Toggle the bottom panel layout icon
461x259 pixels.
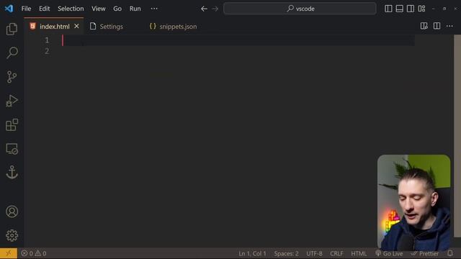399,9
